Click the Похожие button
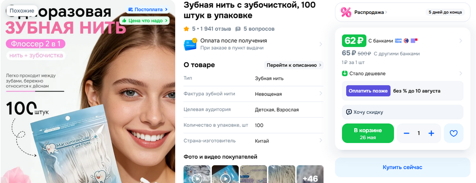476x183 pixels. coord(21,10)
